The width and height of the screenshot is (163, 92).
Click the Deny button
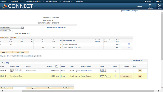50,88
